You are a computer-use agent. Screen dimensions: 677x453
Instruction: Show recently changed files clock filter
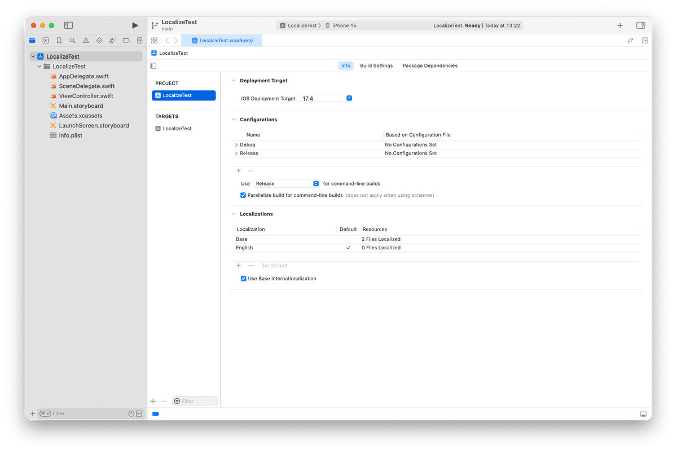(131, 414)
